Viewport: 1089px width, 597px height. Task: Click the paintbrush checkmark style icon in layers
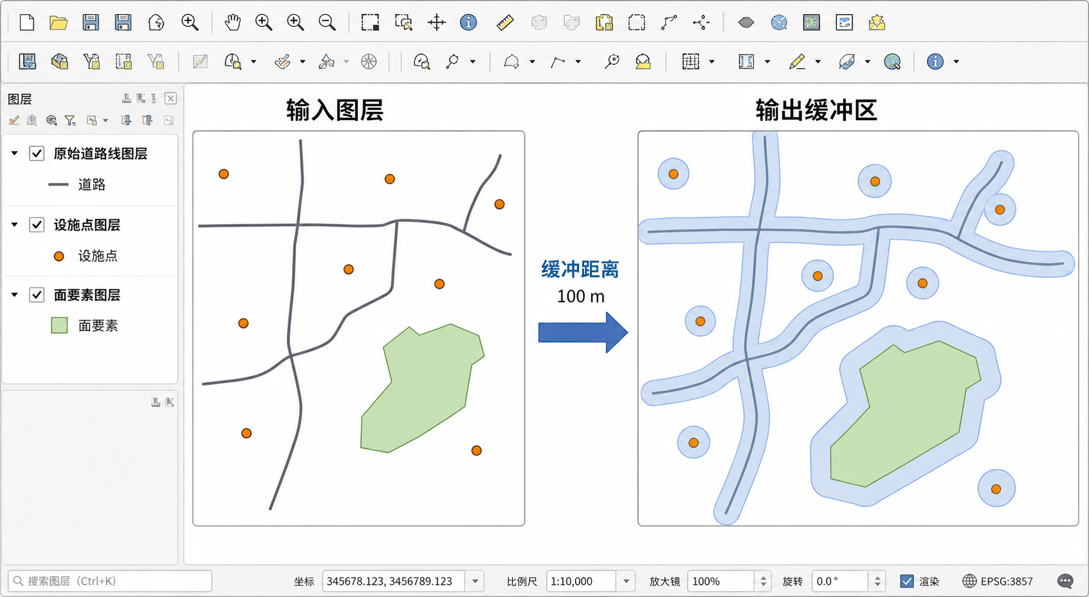(14, 120)
